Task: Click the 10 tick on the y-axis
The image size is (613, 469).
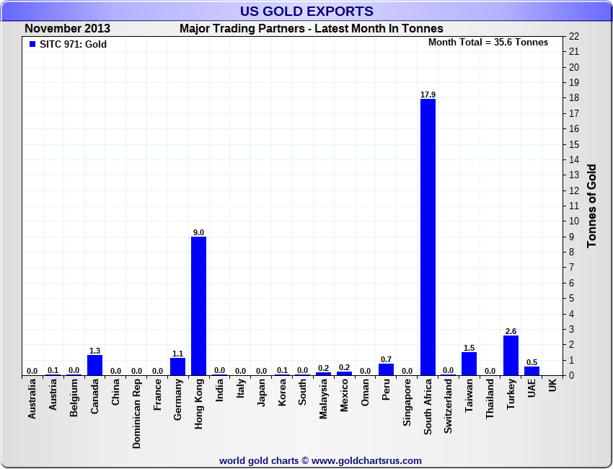Action: pyautogui.click(x=574, y=221)
